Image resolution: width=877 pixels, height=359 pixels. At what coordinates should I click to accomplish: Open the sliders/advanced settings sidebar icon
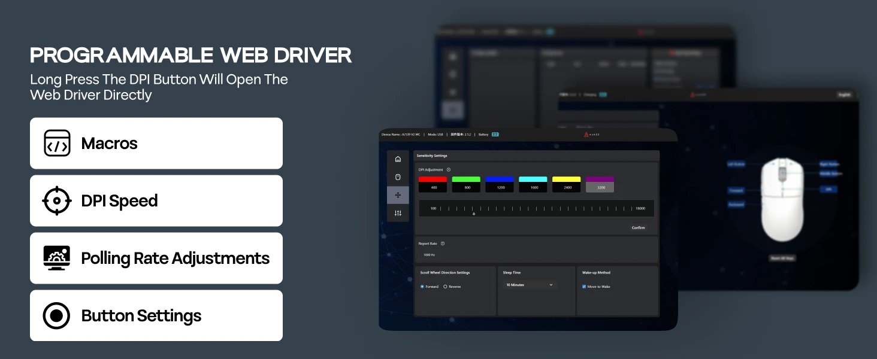(398, 213)
